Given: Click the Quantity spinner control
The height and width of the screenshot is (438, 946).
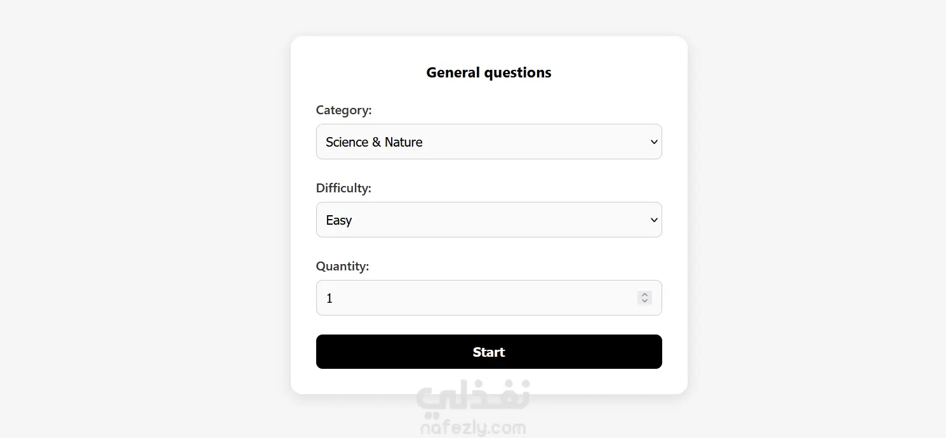Looking at the screenshot, I should coord(644,298).
